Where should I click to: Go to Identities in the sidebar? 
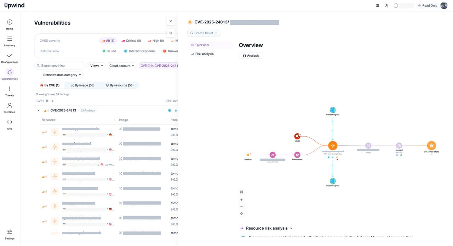click(x=10, y=108)
